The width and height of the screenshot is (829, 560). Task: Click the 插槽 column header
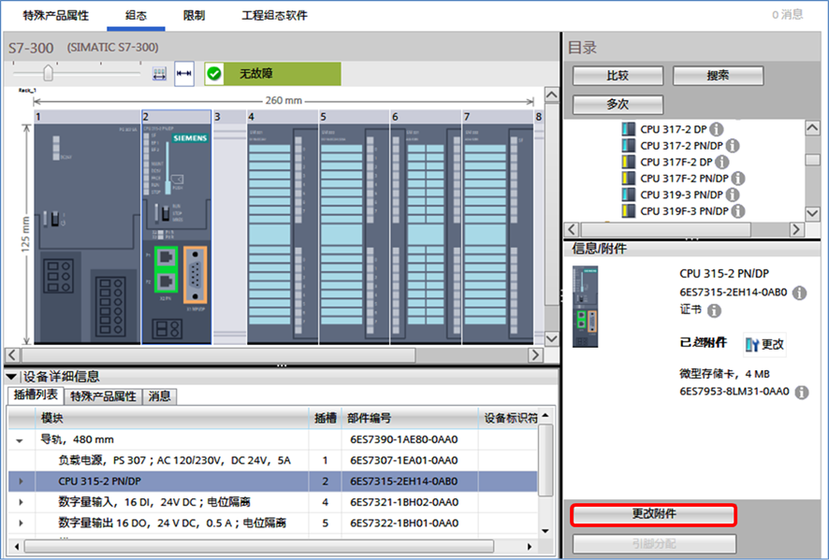click(326, 419)
